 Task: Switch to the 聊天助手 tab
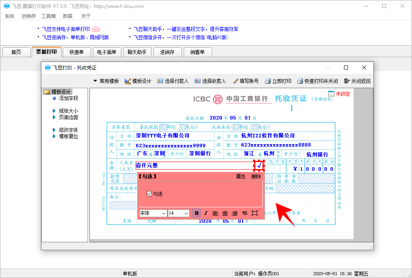click(137, 52)
